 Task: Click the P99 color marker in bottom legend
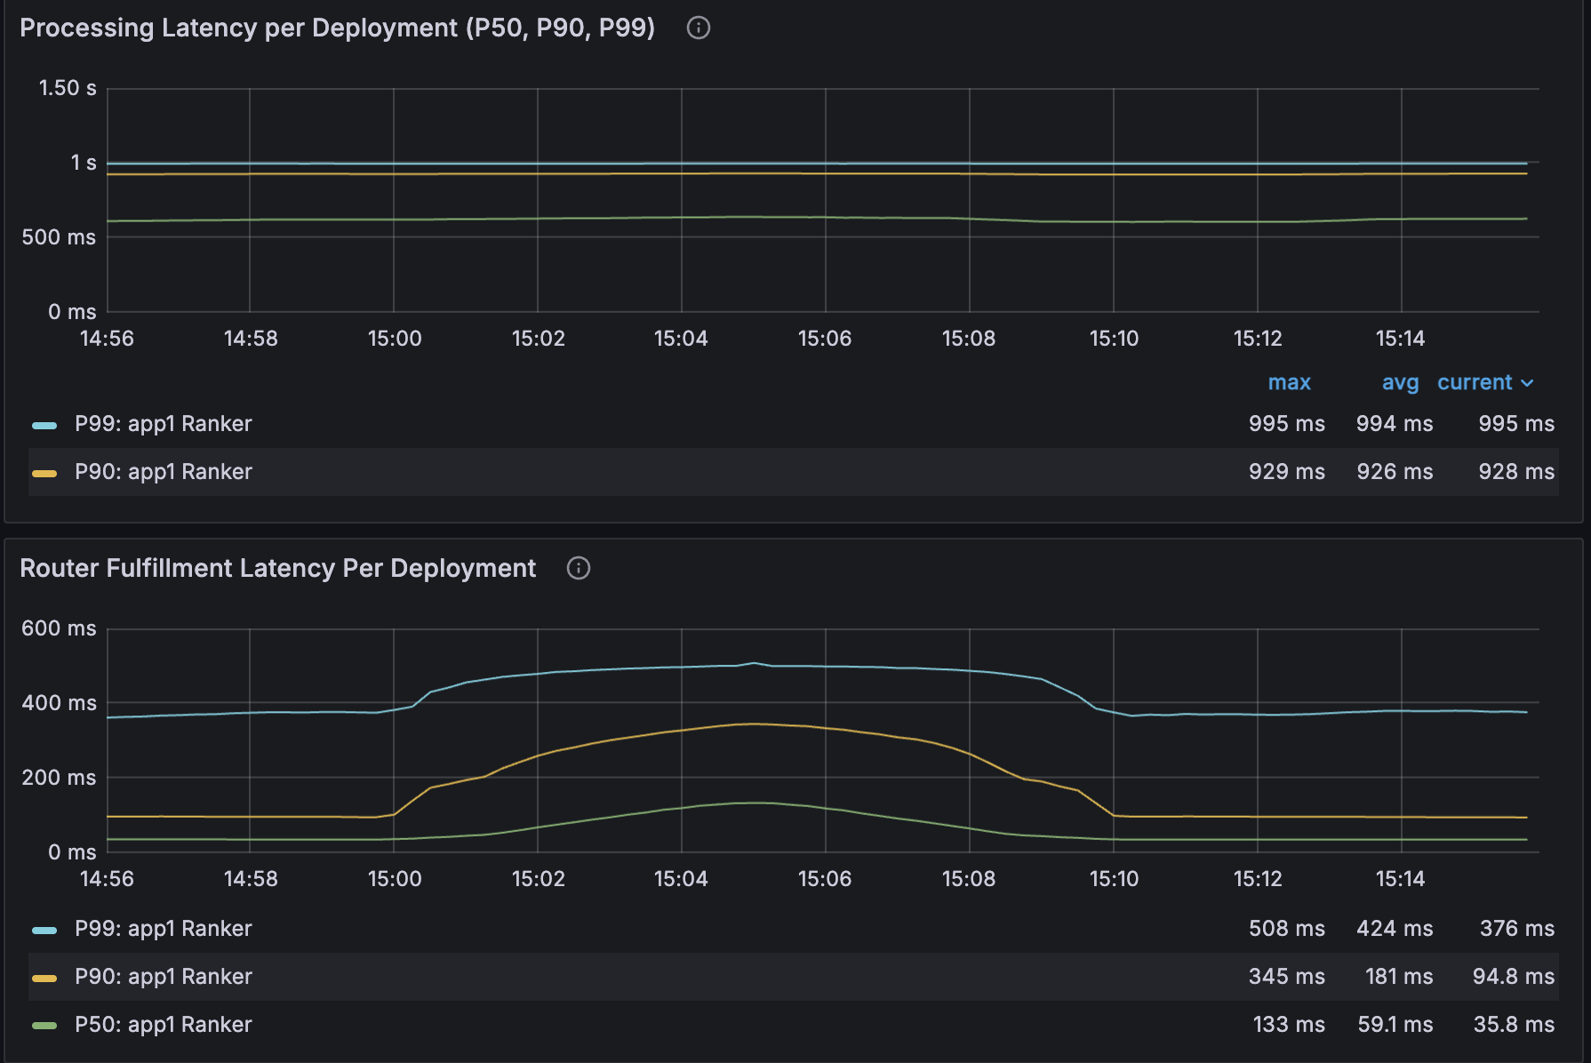pyautogui.click(x=44, y=929)
